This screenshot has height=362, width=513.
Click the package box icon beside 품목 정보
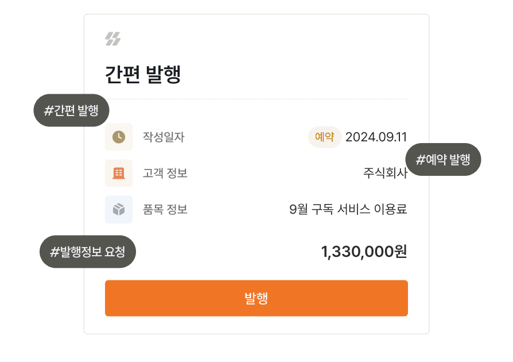point(118,210)
